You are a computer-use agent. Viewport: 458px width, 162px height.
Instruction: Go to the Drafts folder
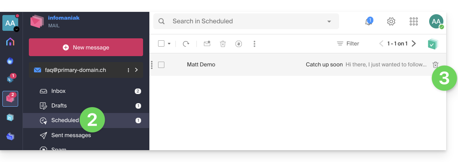coord(59,106)
